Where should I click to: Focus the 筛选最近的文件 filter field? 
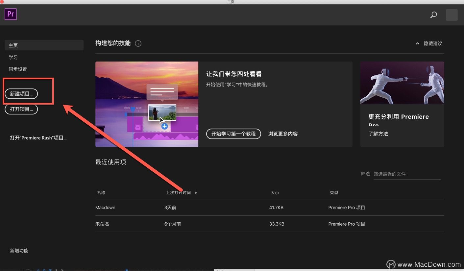click(x=407, y=174)
